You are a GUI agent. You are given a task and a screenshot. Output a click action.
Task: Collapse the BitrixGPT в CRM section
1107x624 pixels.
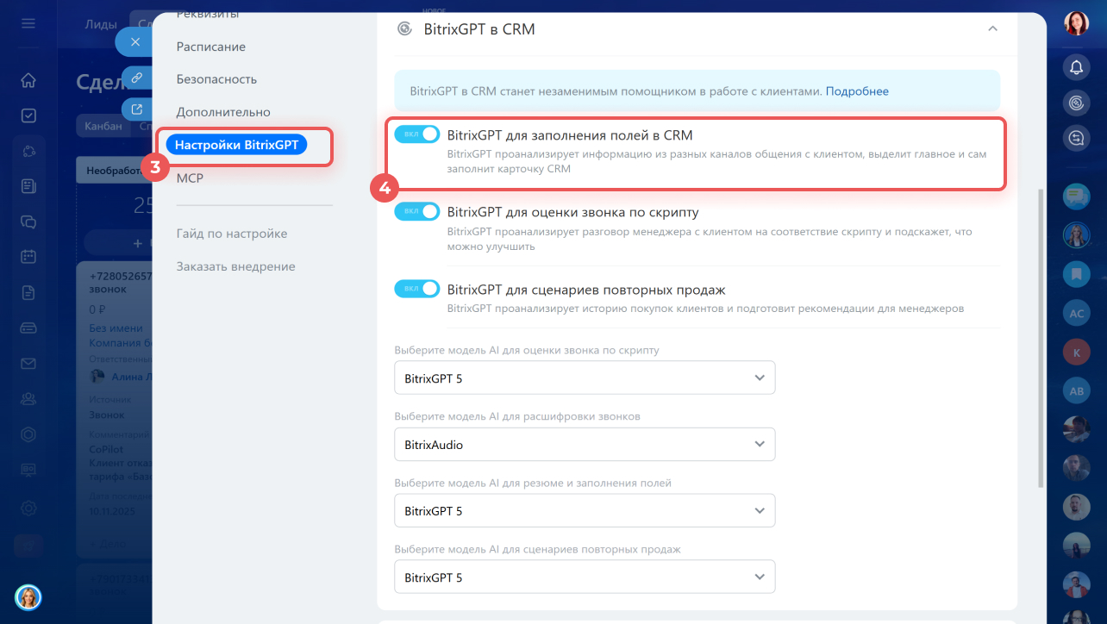[x=992, y=28]
